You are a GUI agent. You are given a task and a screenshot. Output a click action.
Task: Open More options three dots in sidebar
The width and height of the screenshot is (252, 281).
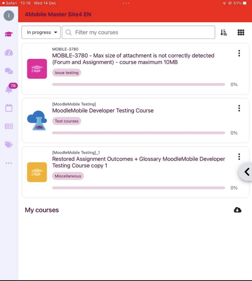[9, 163]
